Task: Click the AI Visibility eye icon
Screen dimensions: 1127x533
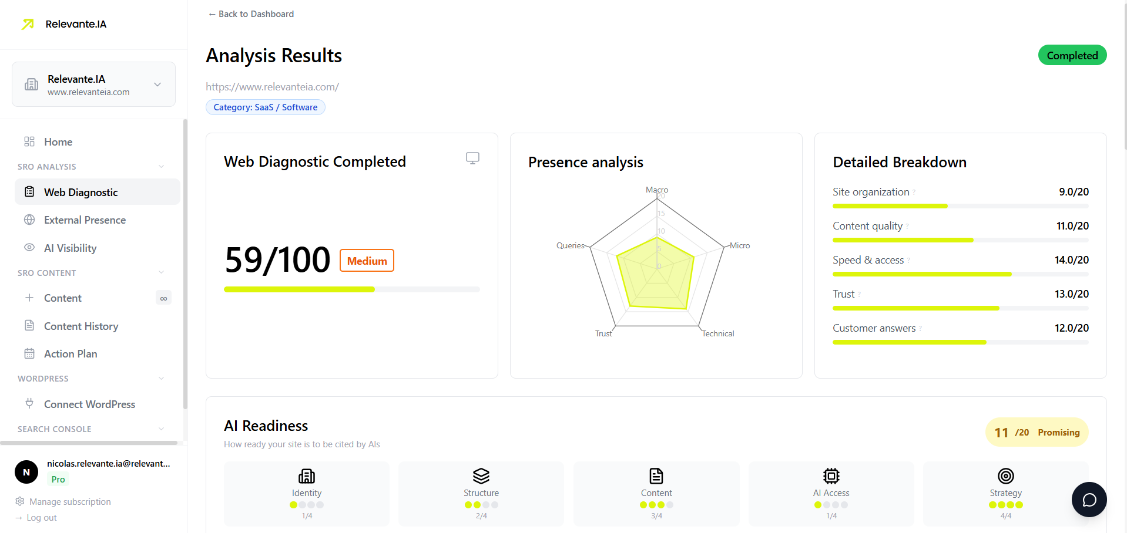Action: tap(29, 248)
